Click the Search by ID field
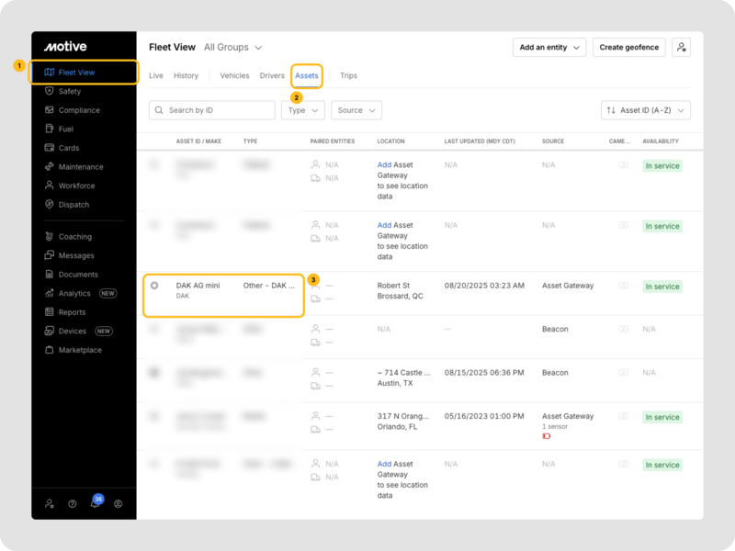Image resolution: width=735 pixels, height=551 pixels. (212, 110)
